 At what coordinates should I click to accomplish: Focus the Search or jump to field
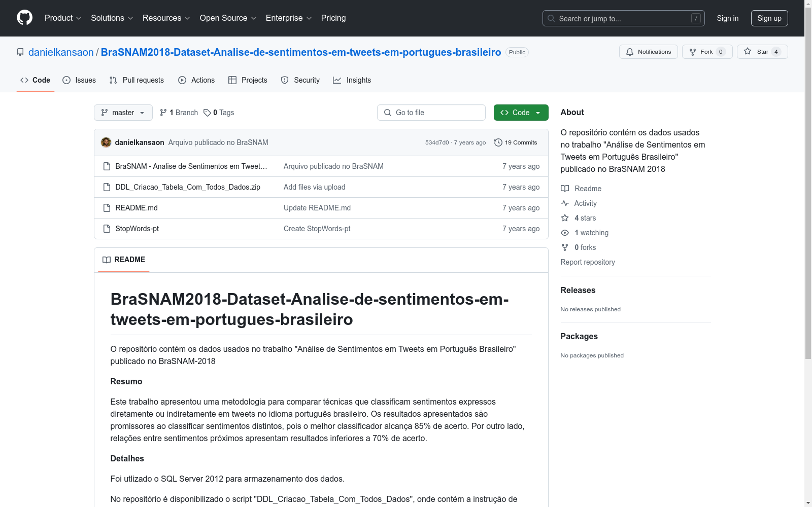(x=624, y=18)
